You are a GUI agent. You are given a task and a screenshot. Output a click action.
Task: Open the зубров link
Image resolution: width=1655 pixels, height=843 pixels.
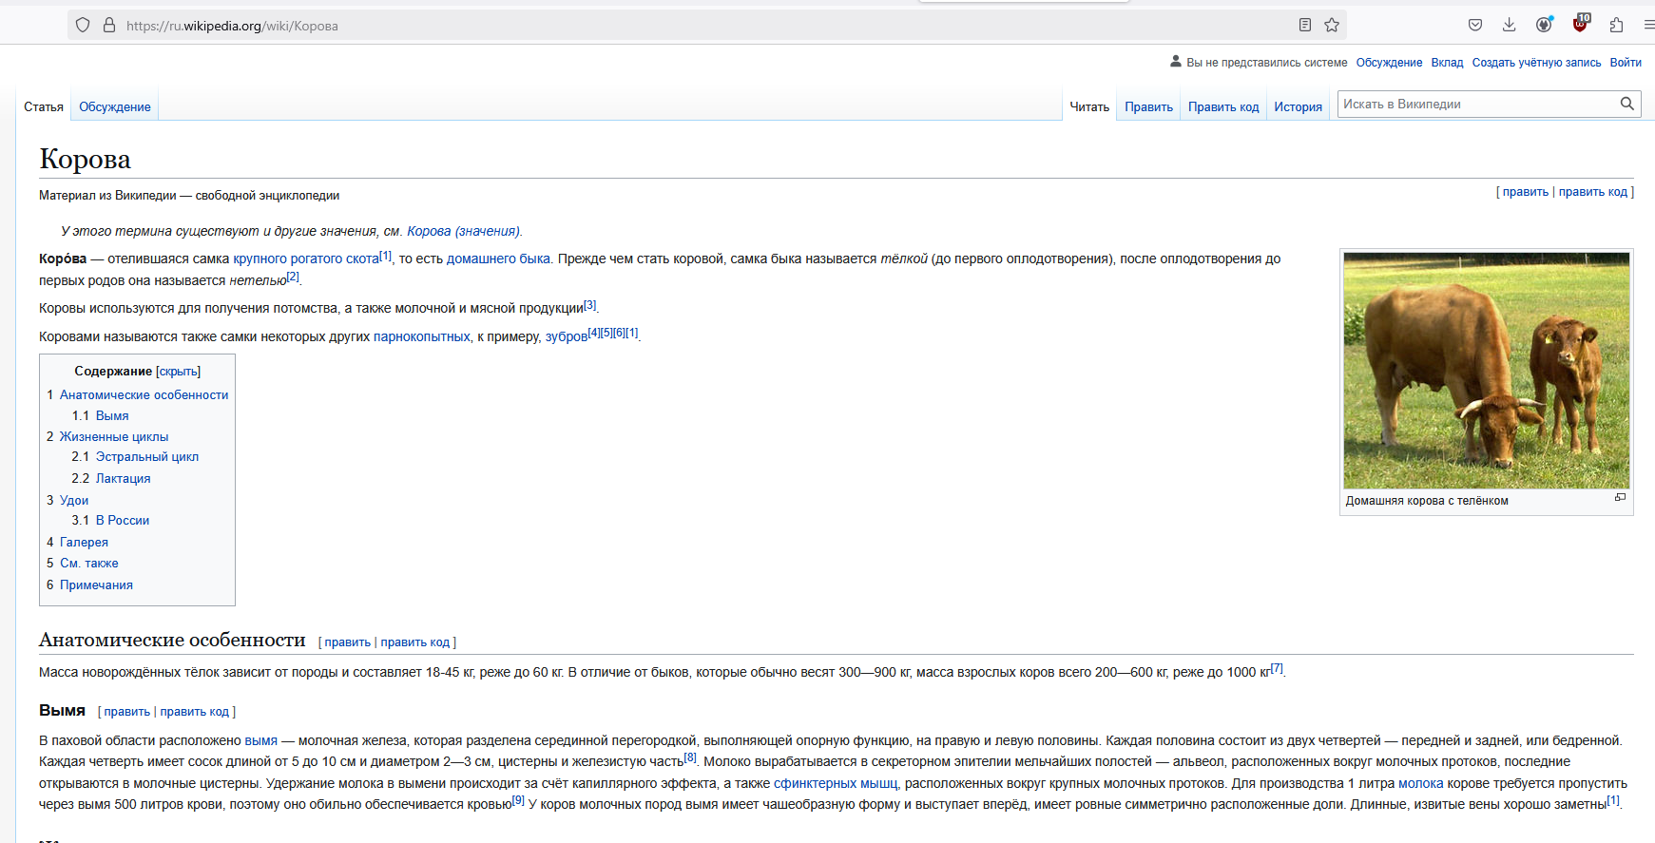(x=567, y=336)
